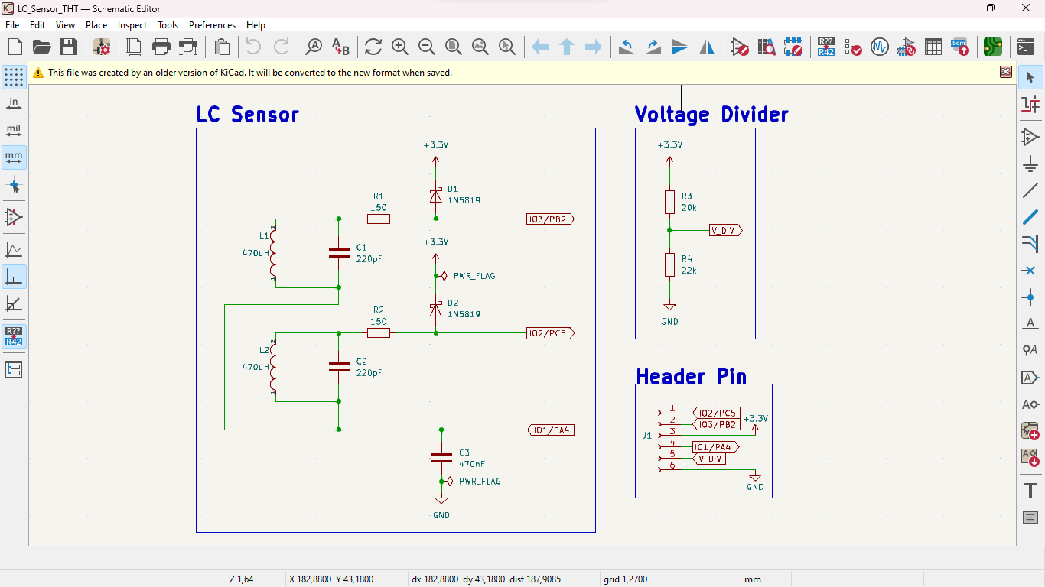1045x587 pixels.
Task: Open the schematic setup icon
Action: 102,47
